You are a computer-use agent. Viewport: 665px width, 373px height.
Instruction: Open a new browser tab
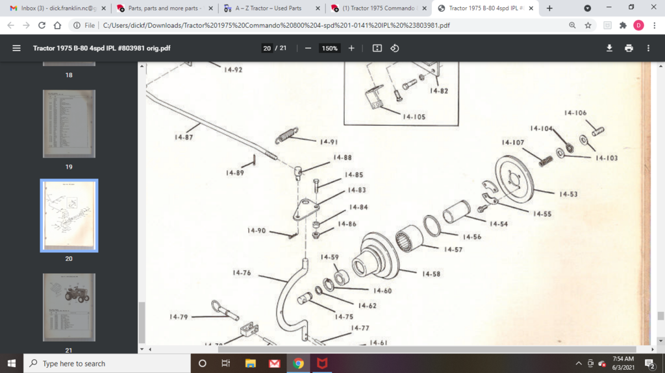[x=549, y=8]
